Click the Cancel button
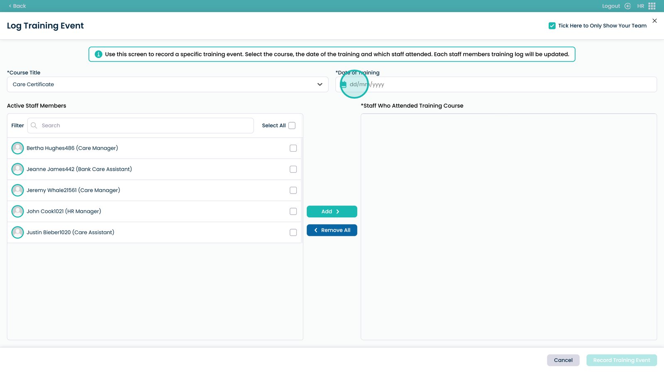This screenshot has height=373, width=664. point(563,360)
